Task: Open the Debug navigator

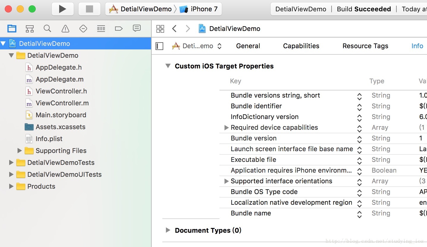Action: click(x=101, y=29)
